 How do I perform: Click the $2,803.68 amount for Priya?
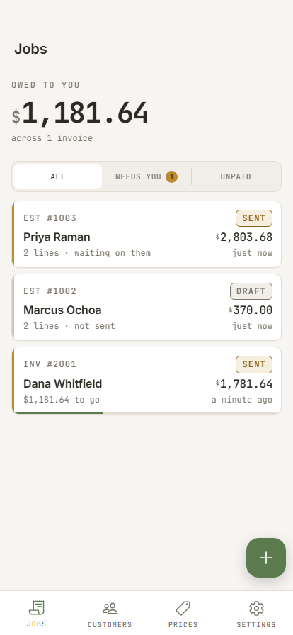(x=244, y=237)
